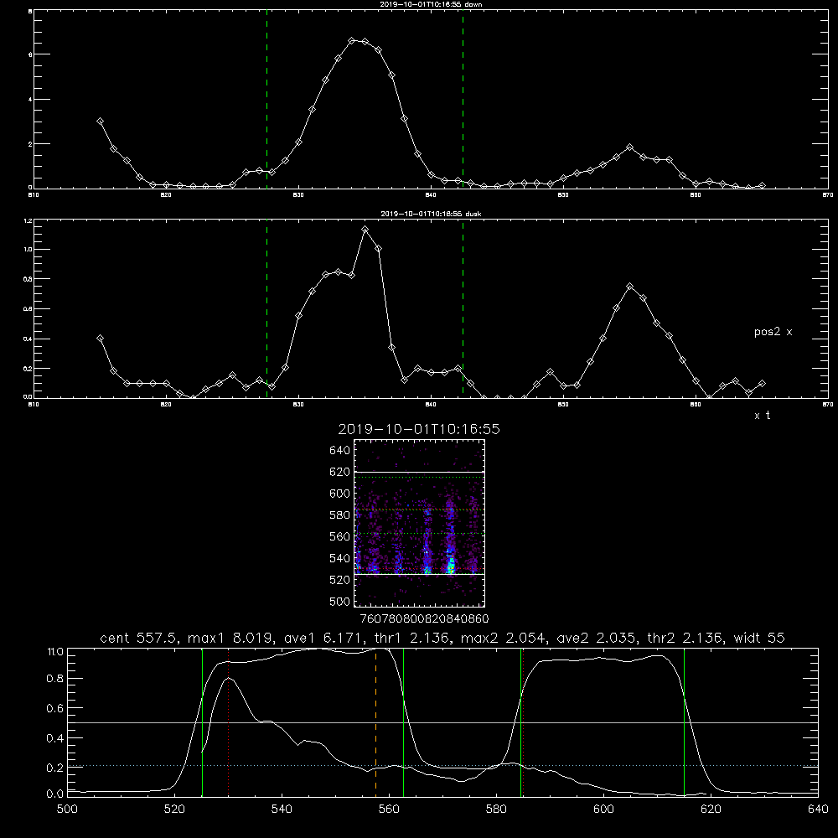Image resolution: width=838 pixels, height=838 pixels.
Task: Click the green line at 525 in bottom plot
Action: pos(202,722)
